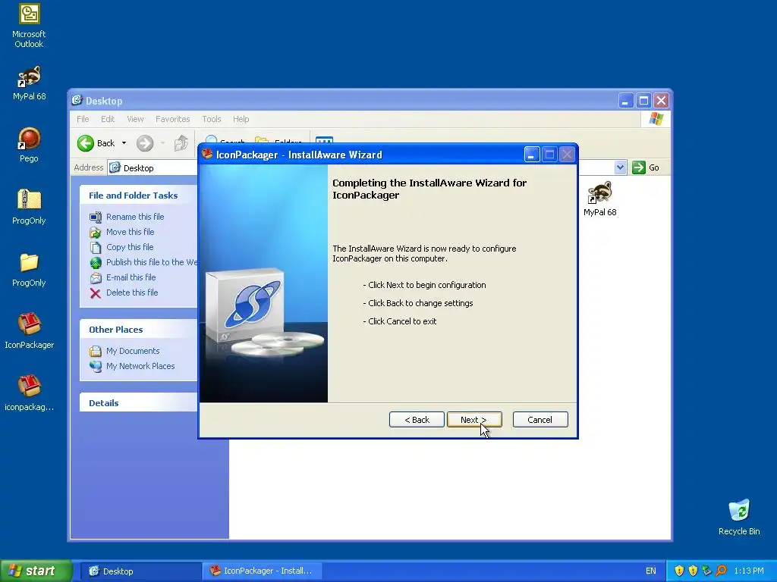This screenshot has width=777, height=582.
Task: Click the 1:13 PM clock
Action: coord(749,571)
